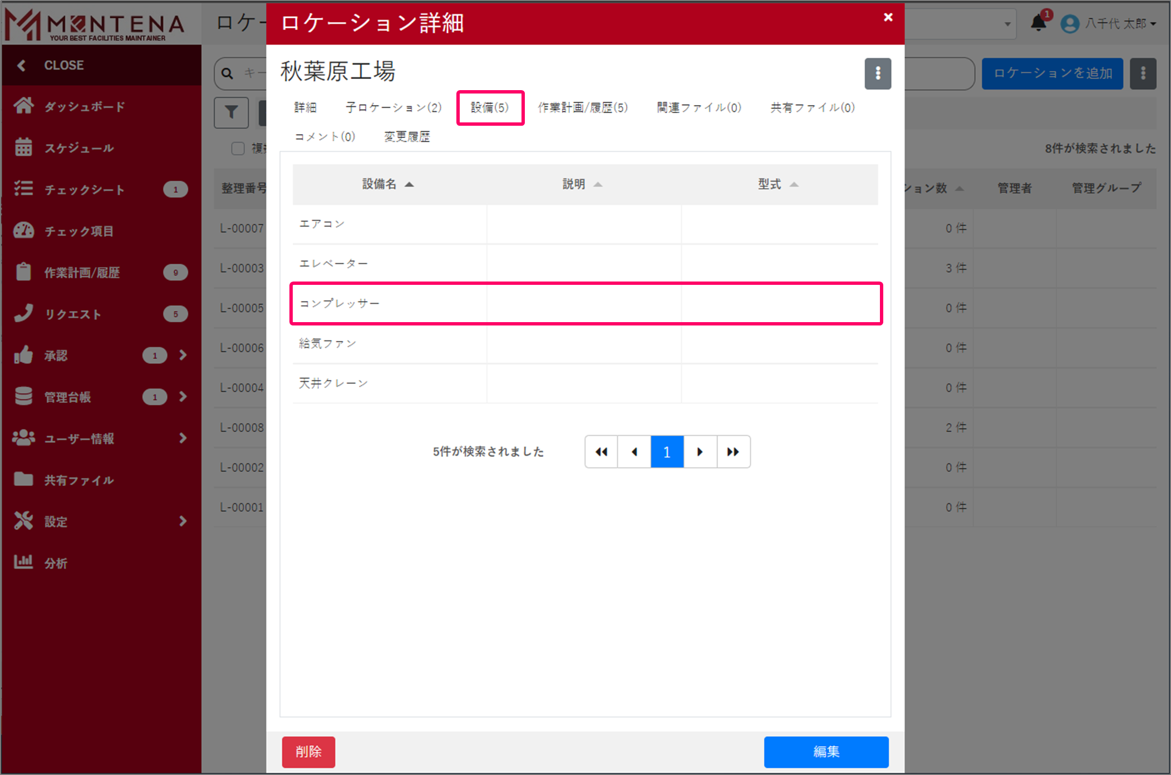Expand the ユーザー情報 submenu arrow
The image size is (1171, 775).
(183, 438)
